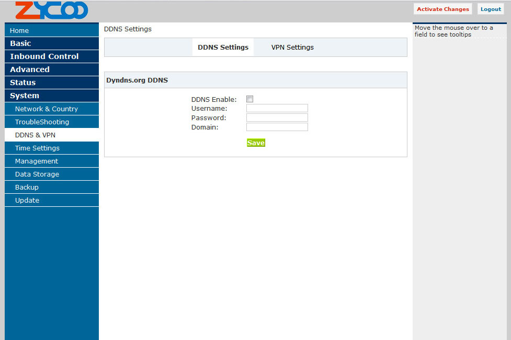Click the Activate Changes button

pos(442,9)
